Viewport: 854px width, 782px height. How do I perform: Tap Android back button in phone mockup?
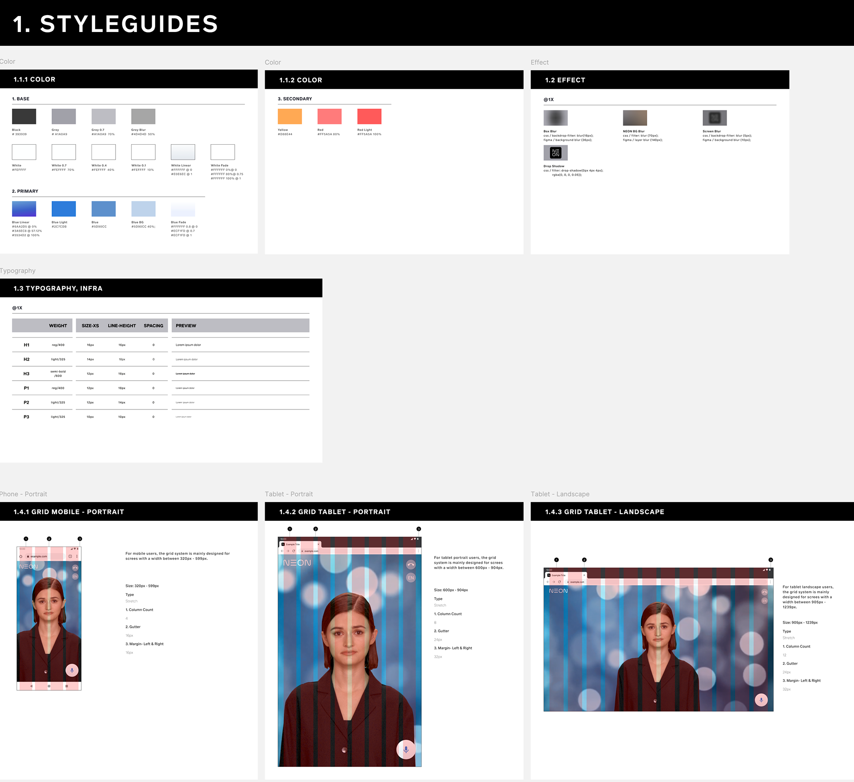point(31,686)
